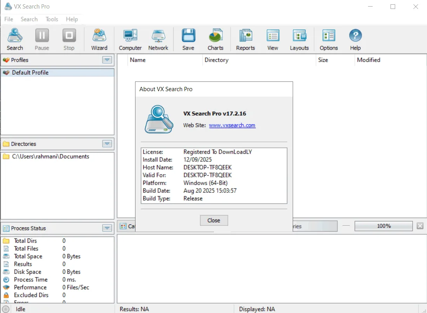Sort by the Name column header
427x313 pixels.
(165, 60)
